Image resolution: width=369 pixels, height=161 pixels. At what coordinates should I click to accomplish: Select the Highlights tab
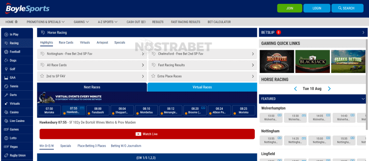46,43
